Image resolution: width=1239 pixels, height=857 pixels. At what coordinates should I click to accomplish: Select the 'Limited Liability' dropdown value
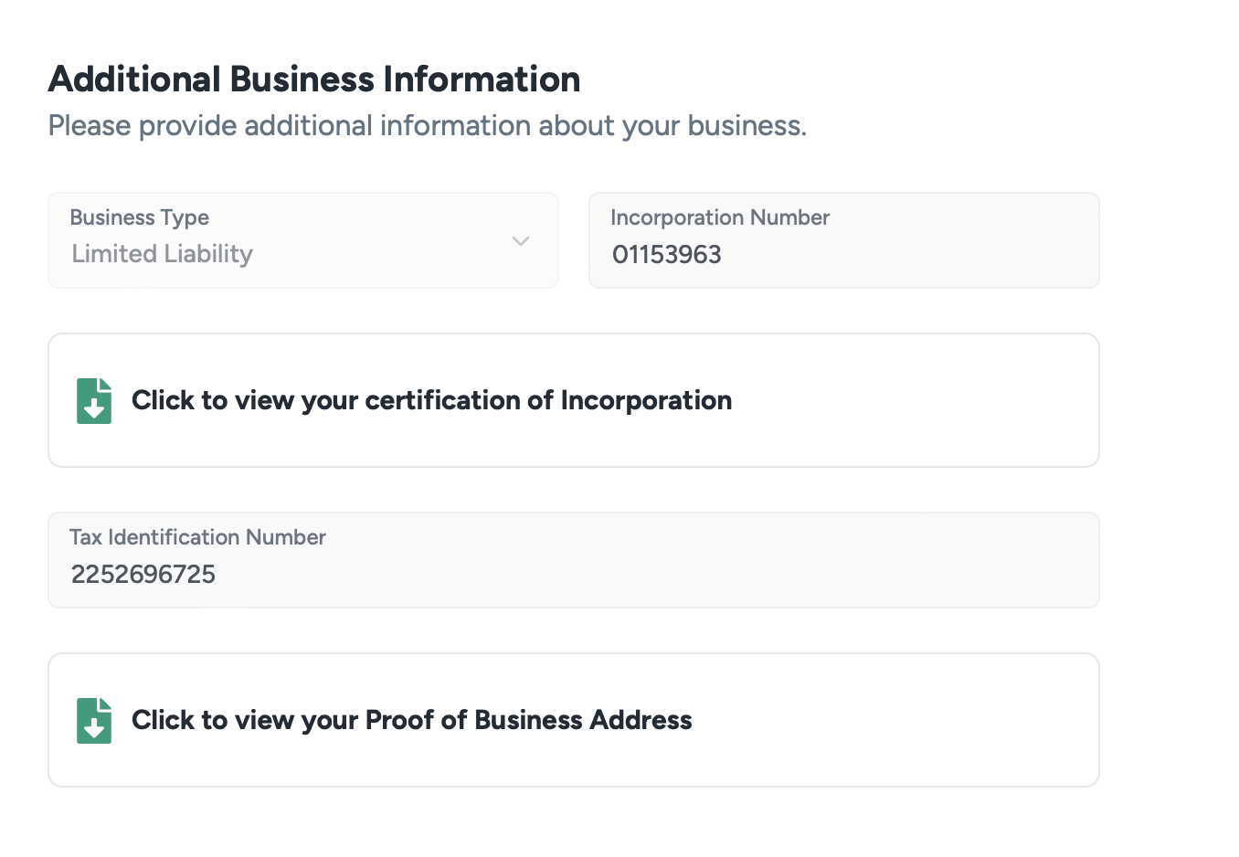[x=163, y=254]
